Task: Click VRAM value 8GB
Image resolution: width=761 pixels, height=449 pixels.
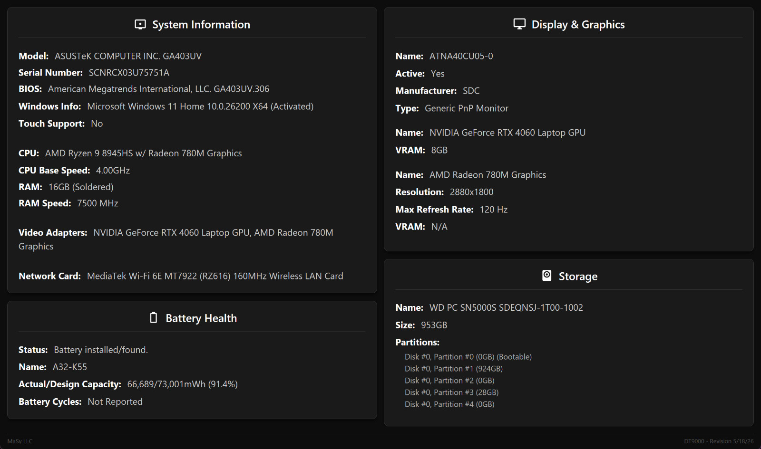Action: 439,150
